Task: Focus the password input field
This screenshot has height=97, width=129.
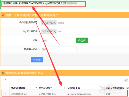Action: (x=59, y=40)
